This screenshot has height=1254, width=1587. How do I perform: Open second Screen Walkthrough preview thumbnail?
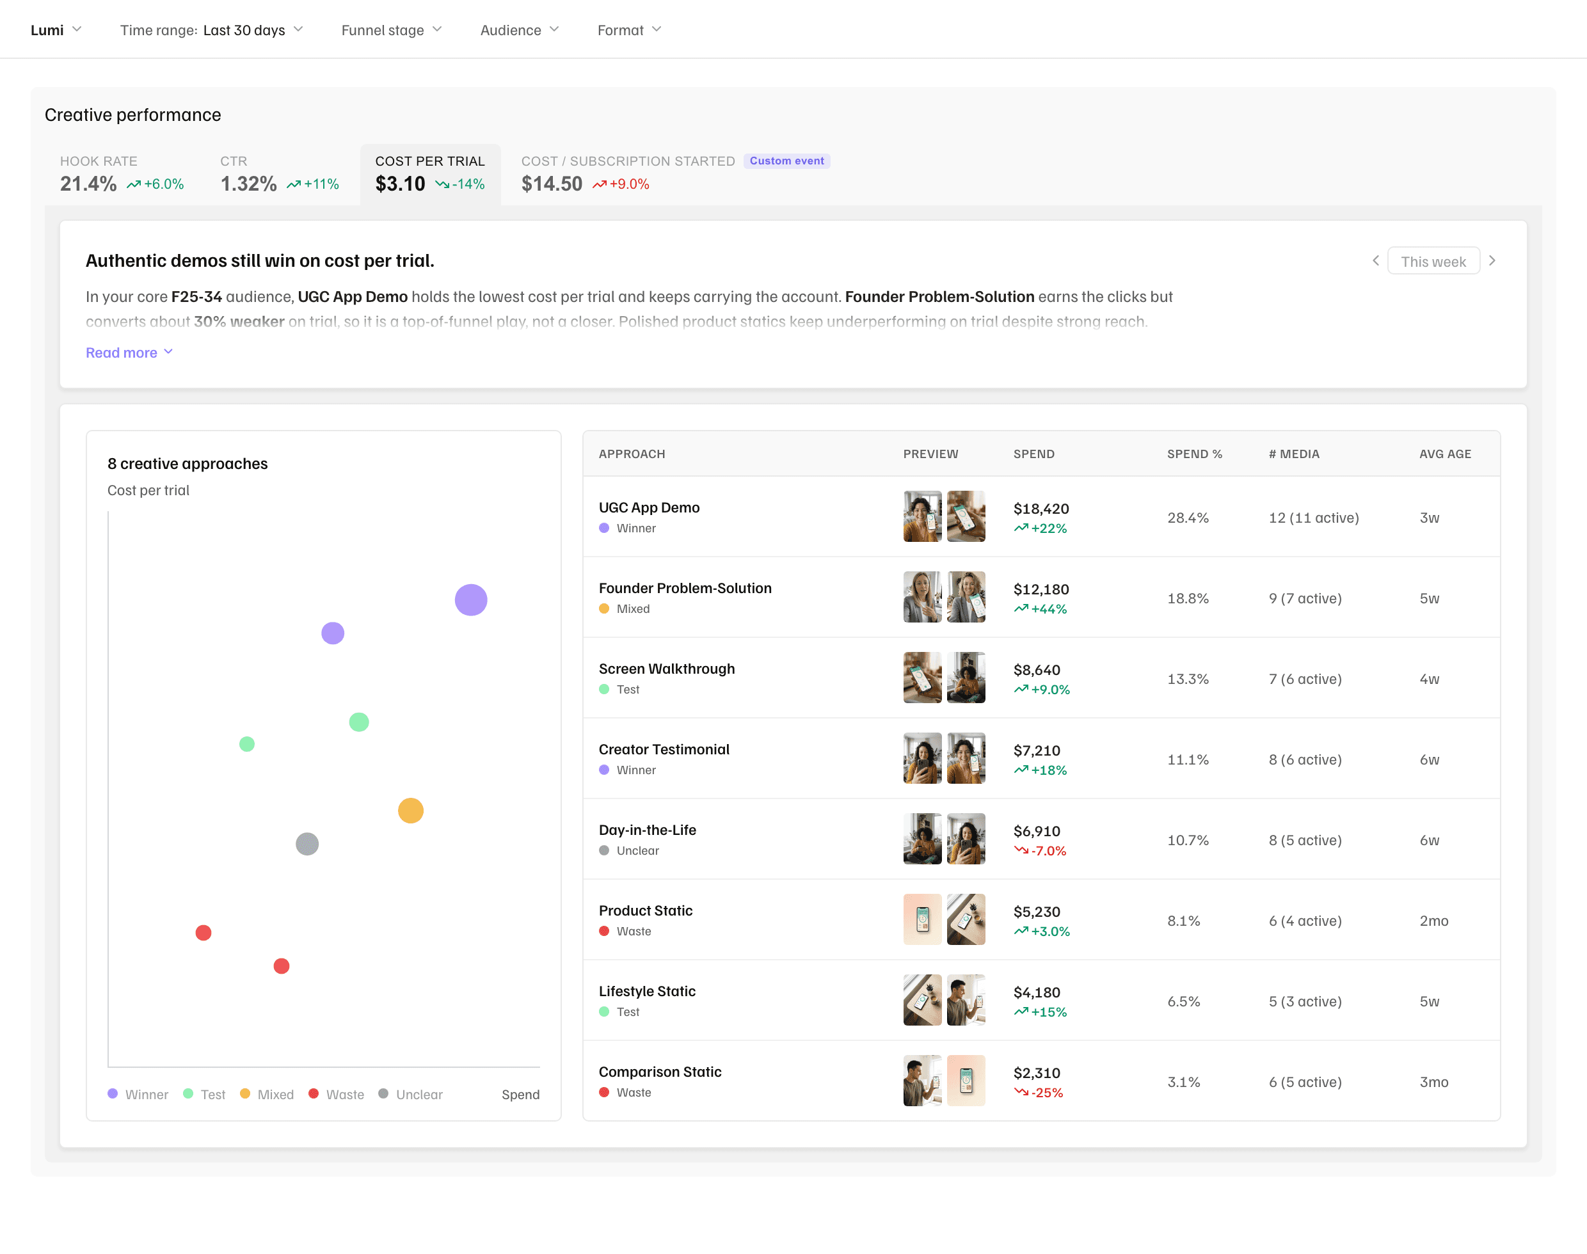coord(966,678)
